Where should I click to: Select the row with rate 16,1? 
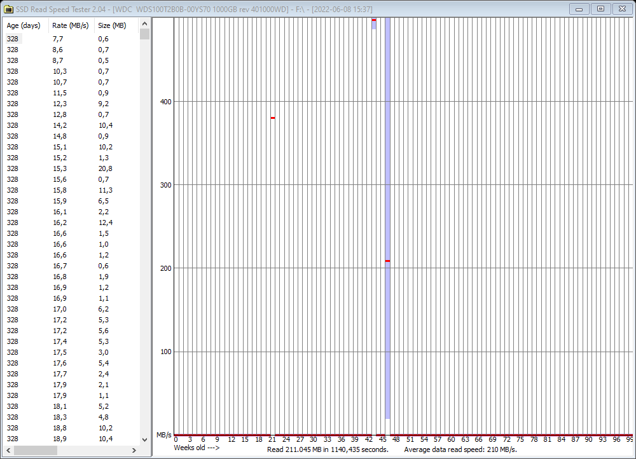[71, 212]
